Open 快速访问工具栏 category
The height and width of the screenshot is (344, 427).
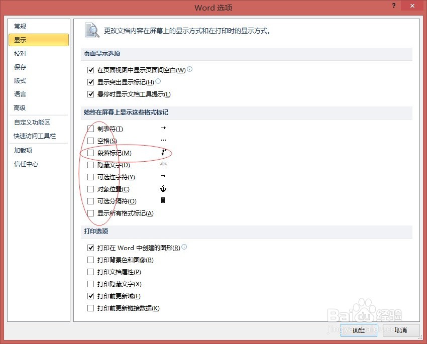[38, 136]
